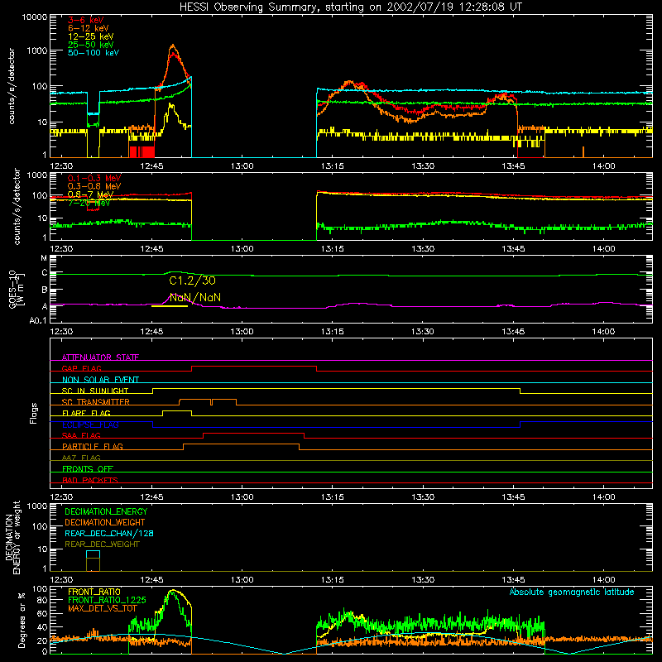This screenshot has height=662, width=662.
Task: Select the BAD_PACKETS flag label
Action: coord(90,480)
